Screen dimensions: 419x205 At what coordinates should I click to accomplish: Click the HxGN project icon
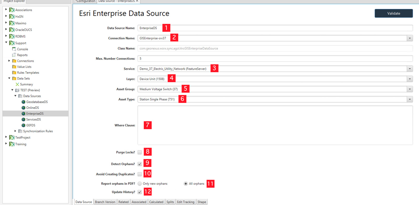pos(12,17)
